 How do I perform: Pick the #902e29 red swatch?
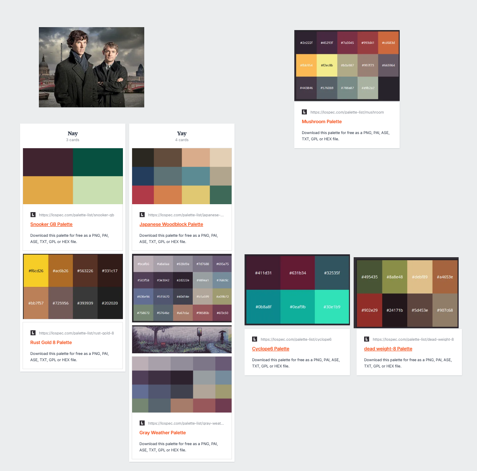[370, 310]
